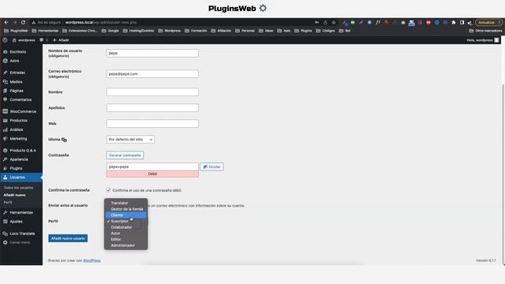Open the Plugins bookmarks folder

(x=303, y=31)
